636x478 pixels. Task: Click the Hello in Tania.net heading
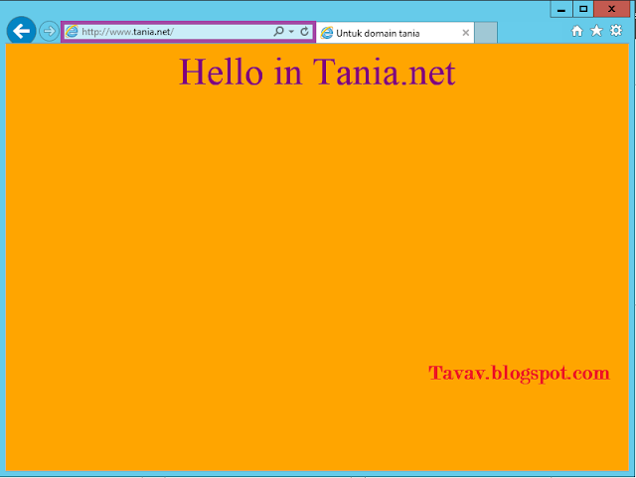(318, 72)
